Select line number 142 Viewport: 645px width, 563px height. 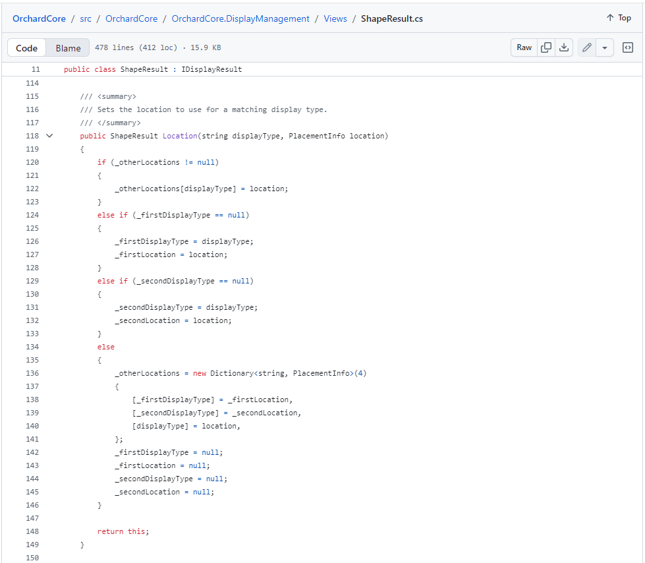pos(32,452)
